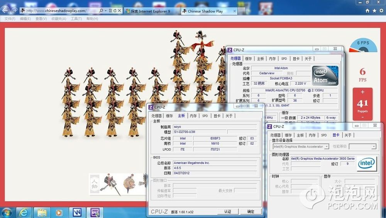The image size is (386, 218).
Task: Click the Intel logo in the graphics CPU-Z window
Action: point(367,163)
